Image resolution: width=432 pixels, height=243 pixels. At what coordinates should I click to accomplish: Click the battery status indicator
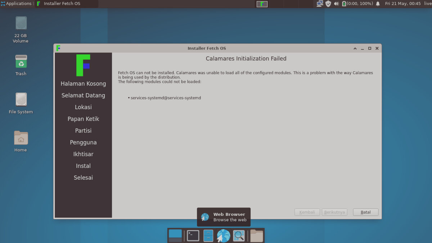[x=357, y=4]
